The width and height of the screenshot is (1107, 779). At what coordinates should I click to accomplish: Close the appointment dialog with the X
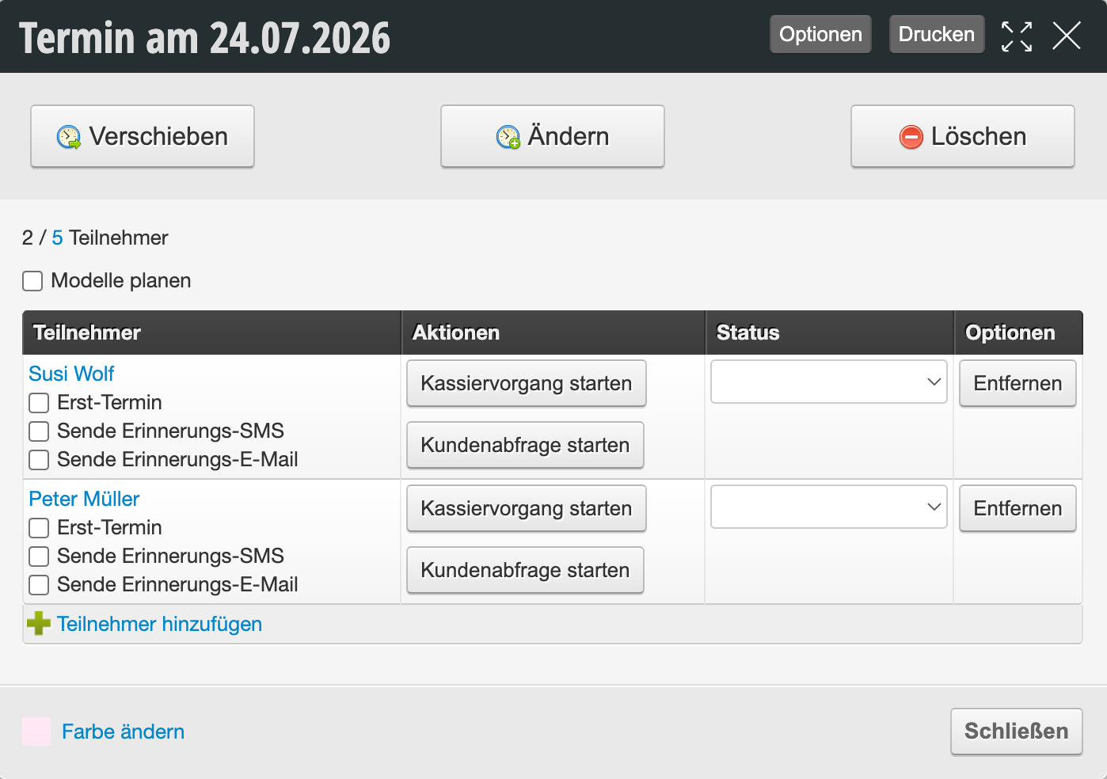point(1067,36)
